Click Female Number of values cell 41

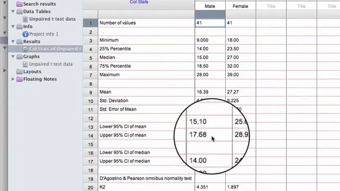[241, 23]
